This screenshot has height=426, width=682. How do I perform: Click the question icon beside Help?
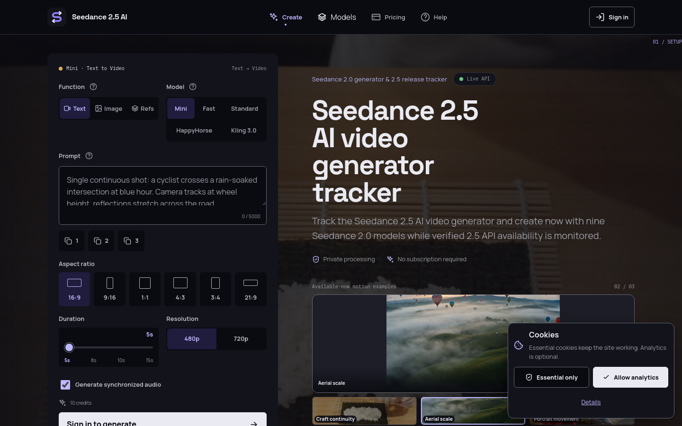point(425,17)
